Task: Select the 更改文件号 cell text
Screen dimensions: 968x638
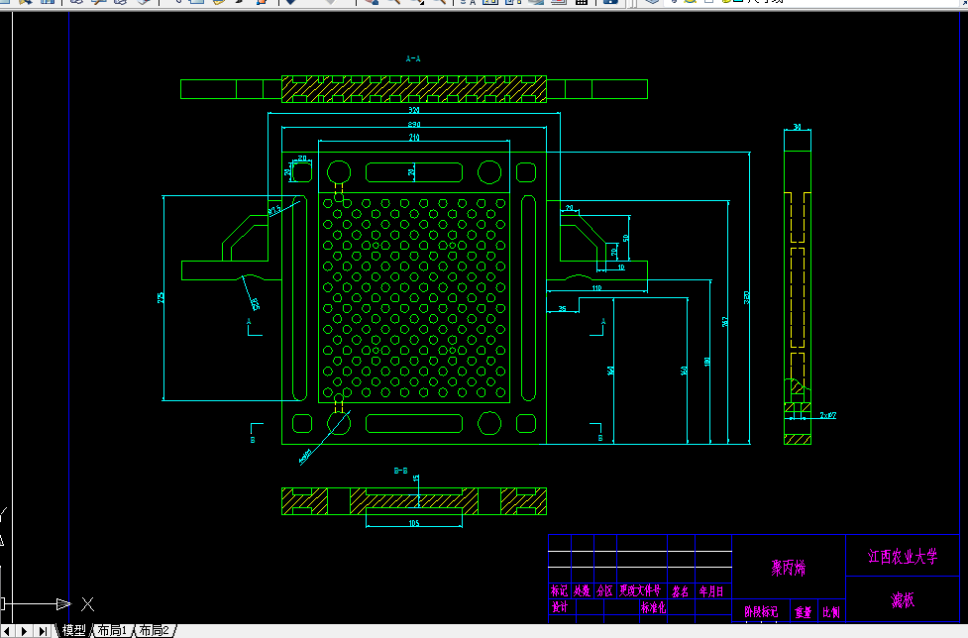Action: tap(640, 591)
